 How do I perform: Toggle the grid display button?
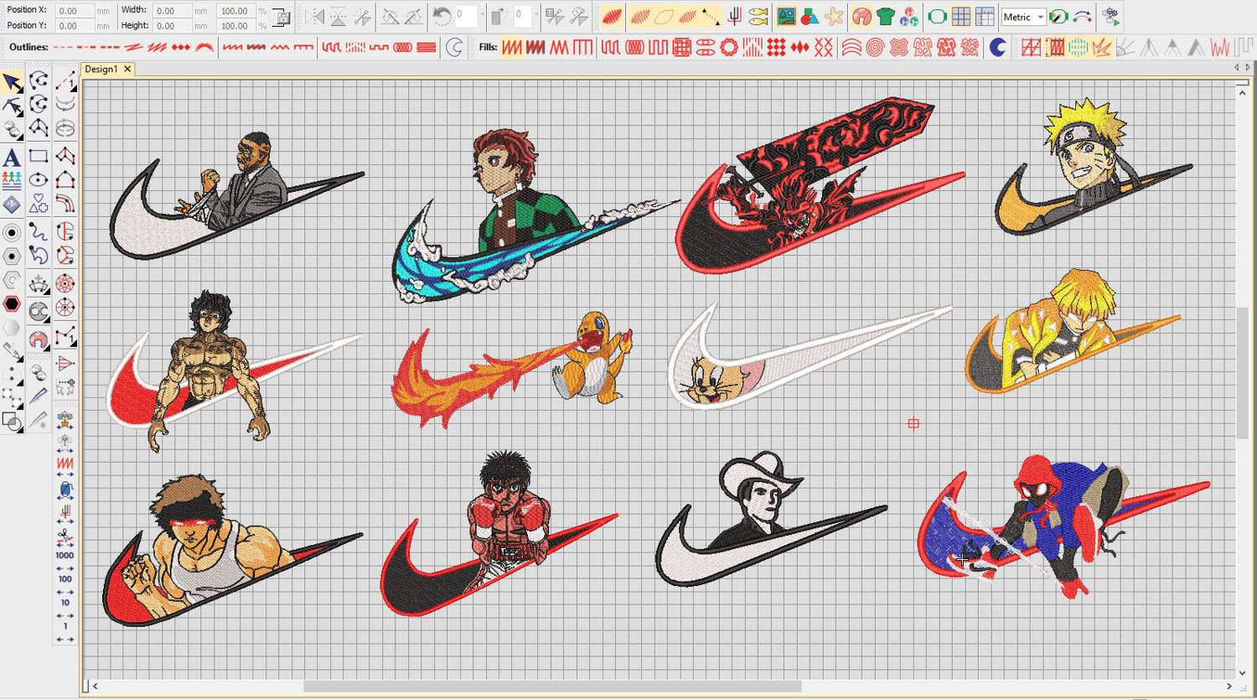[x=961, y=17]
